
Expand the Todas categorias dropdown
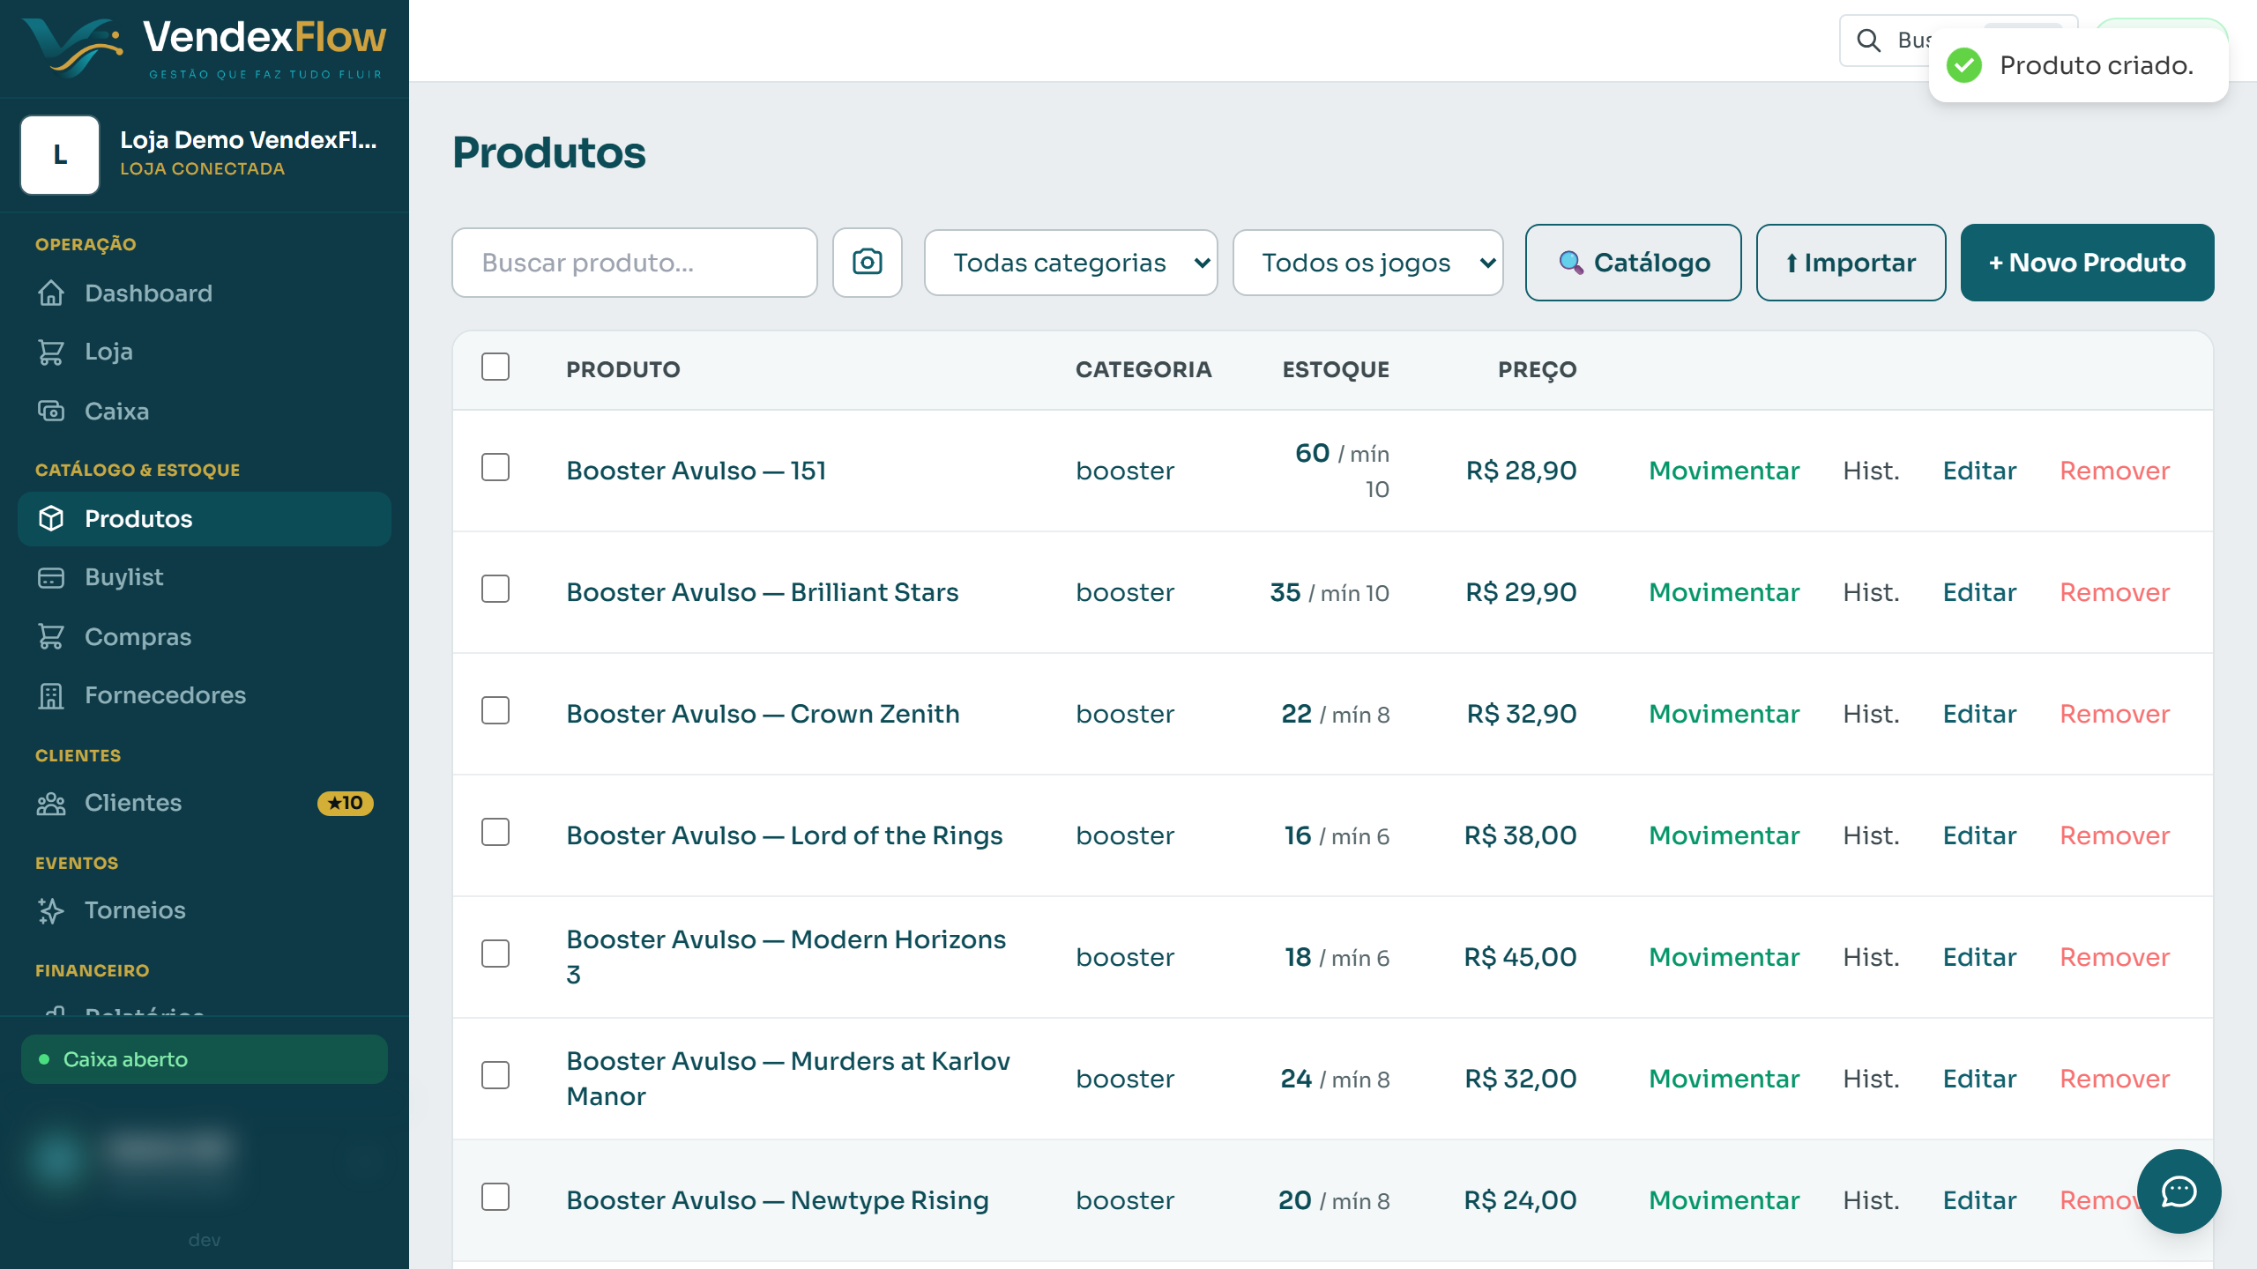point(1070,263)
